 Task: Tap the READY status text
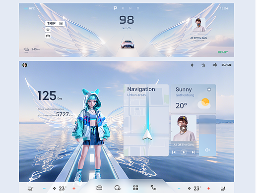pyautogui.click(x=223, y=52)
